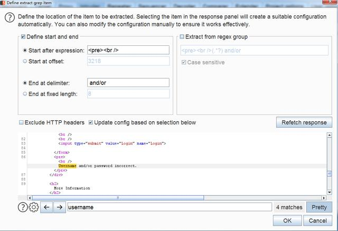Click the horizontal scrollbar thumb

tap(118, 198)
